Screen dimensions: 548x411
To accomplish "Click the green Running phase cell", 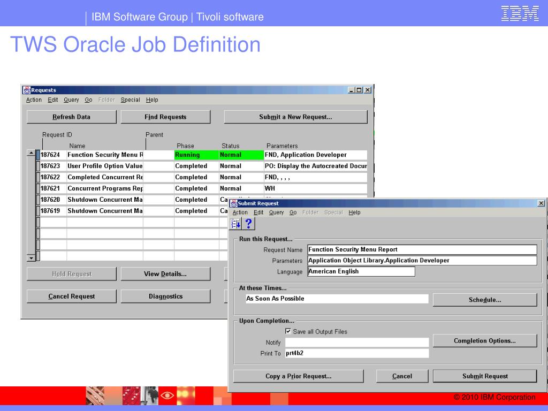I will click(x=196, y=155).
